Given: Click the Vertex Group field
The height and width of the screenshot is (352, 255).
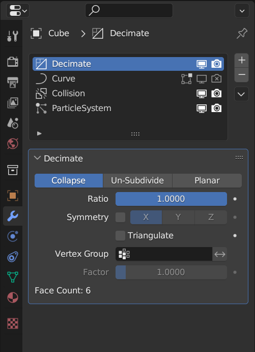Looking at the screenshot, I should [164, 254].
